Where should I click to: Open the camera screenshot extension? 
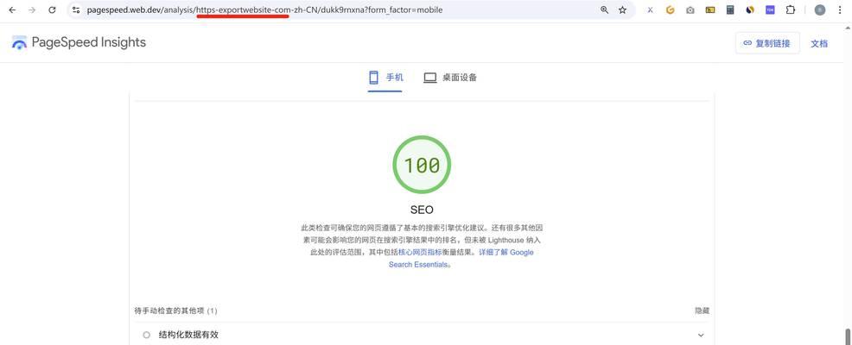[x=690, y=9]
